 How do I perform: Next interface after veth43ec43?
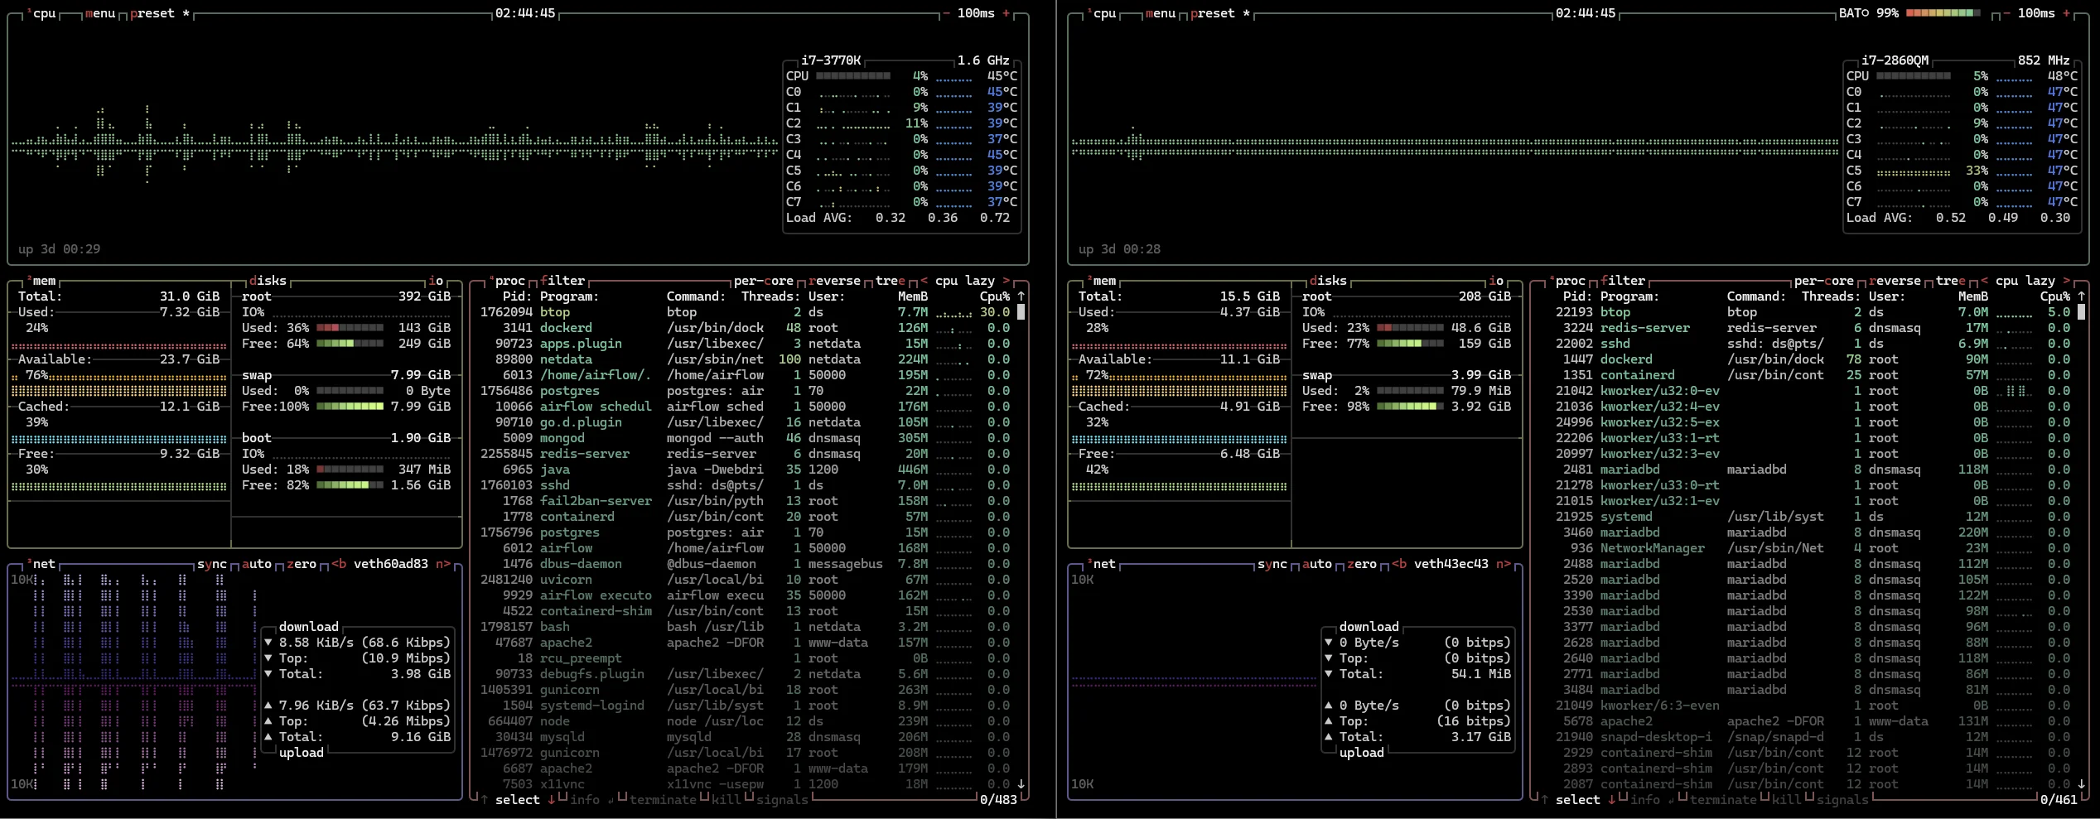pos(1504,564)
